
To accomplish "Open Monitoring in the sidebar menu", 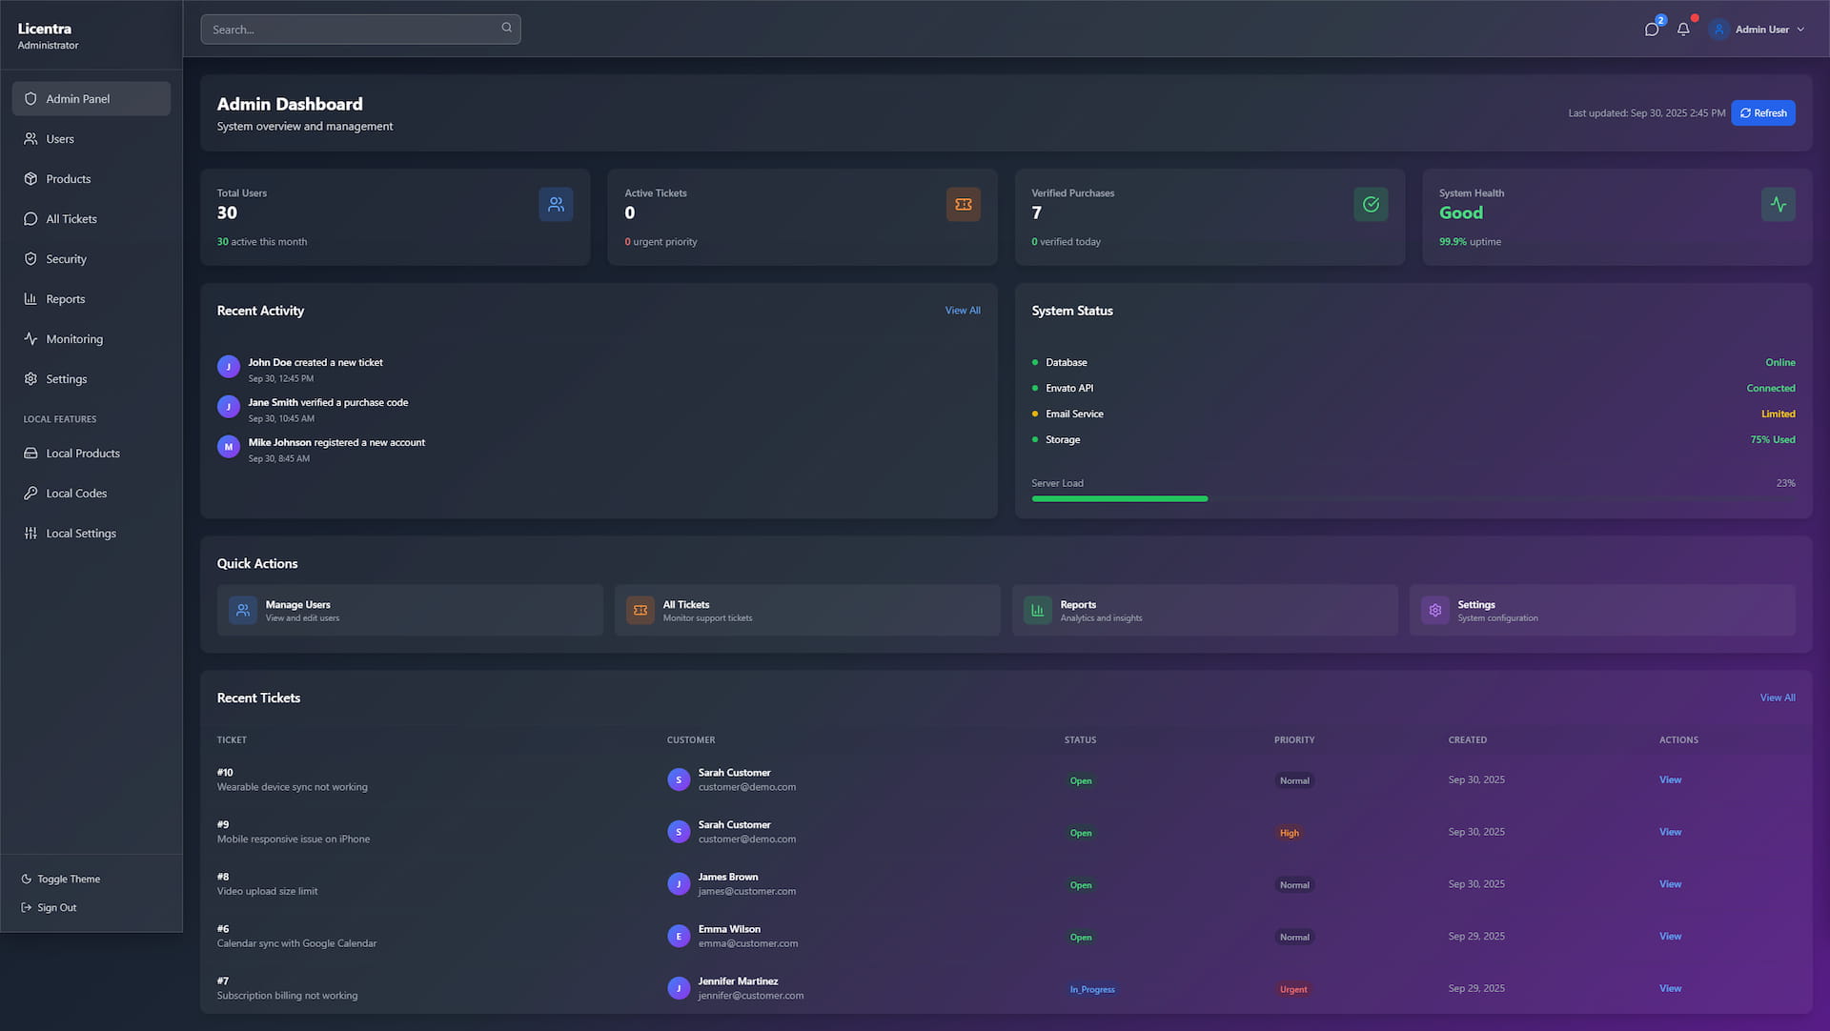I will 74,339.
